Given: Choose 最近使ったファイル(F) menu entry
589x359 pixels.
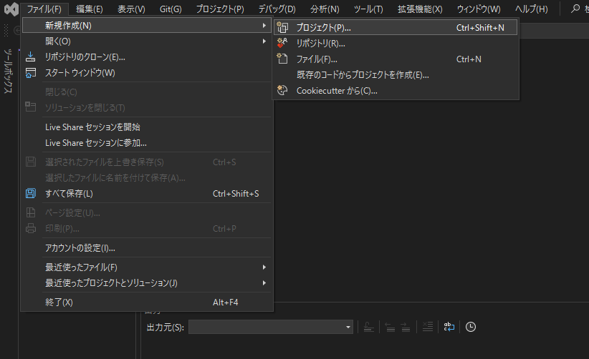Looking at the screenshot, I should point(146,267).
